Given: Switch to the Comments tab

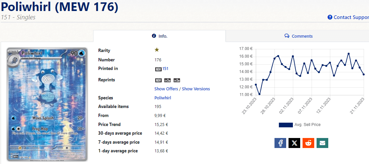Looking at the screenshot, I should (298, 36).
